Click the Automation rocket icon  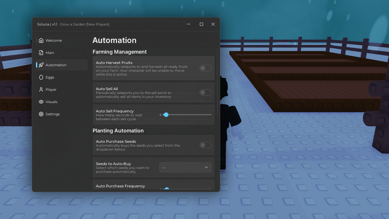pyautogui.click(x=41, y=65)
